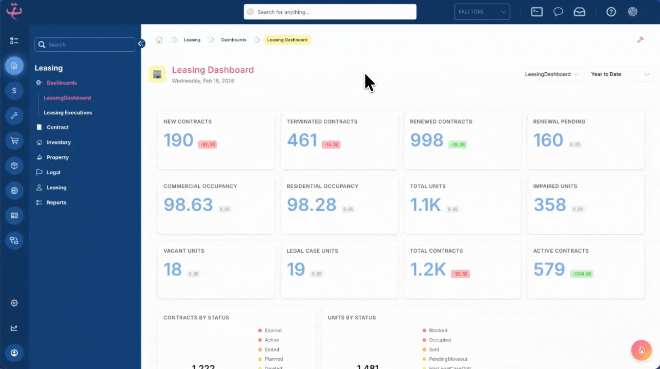Screen dimensions: 660x369
Task: Click the pink floating action button
Action: pyautogui.click(x=641, y=350)
